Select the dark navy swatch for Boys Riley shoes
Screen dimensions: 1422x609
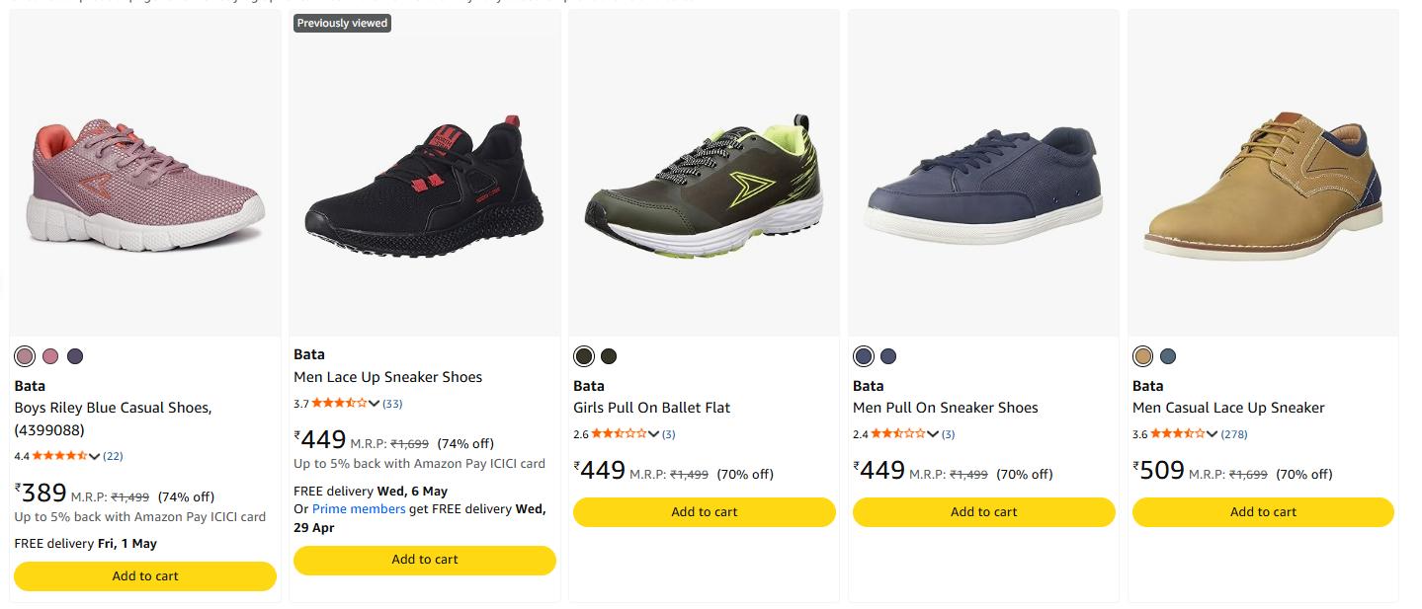click(x=75, y=356)
